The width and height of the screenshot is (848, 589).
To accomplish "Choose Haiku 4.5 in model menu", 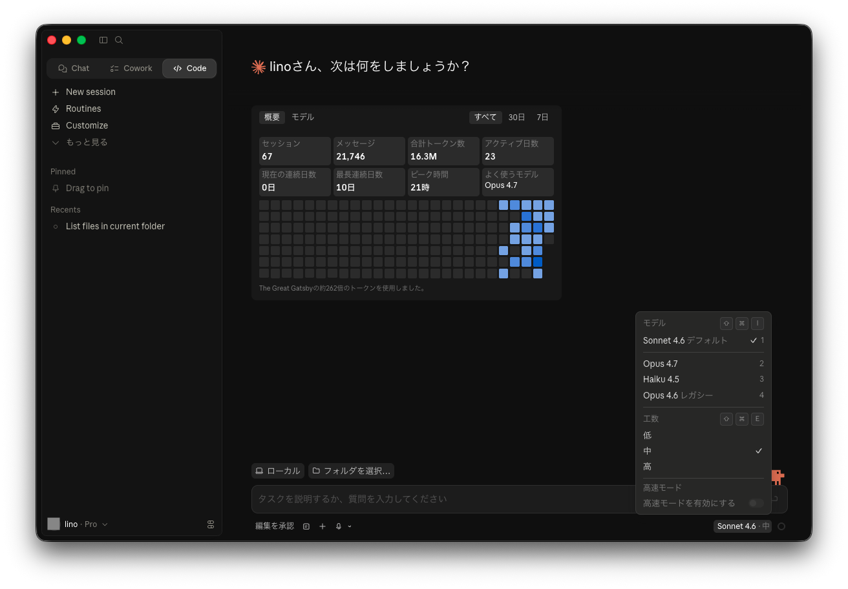I will click(703, 379).
